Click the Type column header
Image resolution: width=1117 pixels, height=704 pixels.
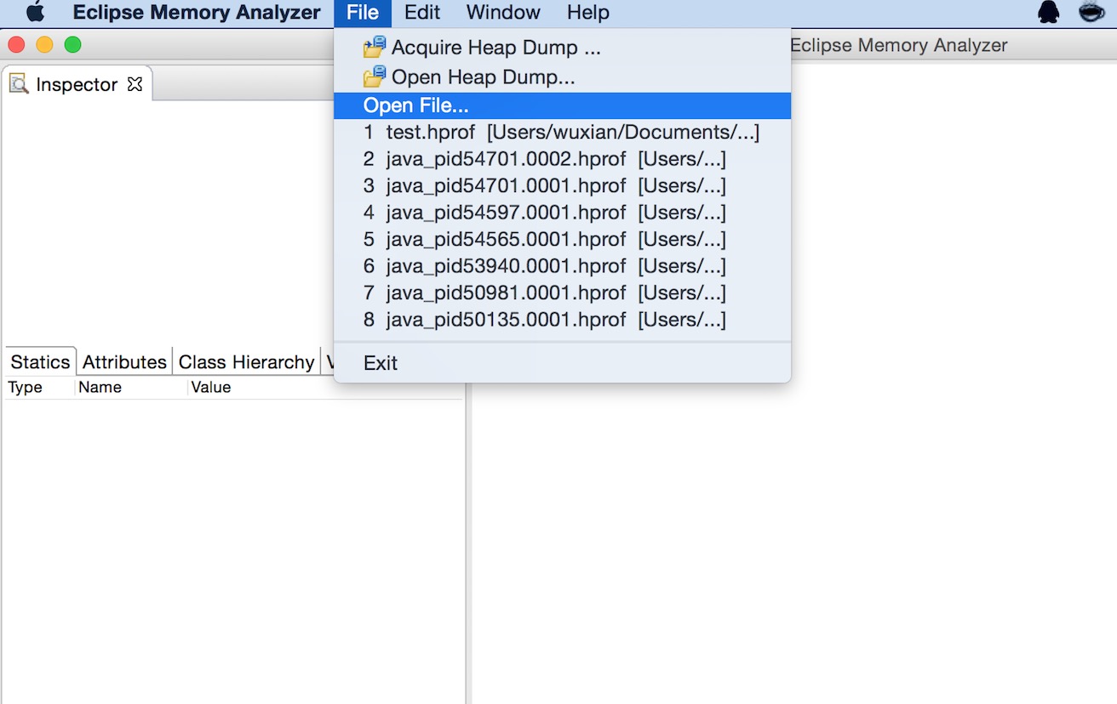(39, 387)
